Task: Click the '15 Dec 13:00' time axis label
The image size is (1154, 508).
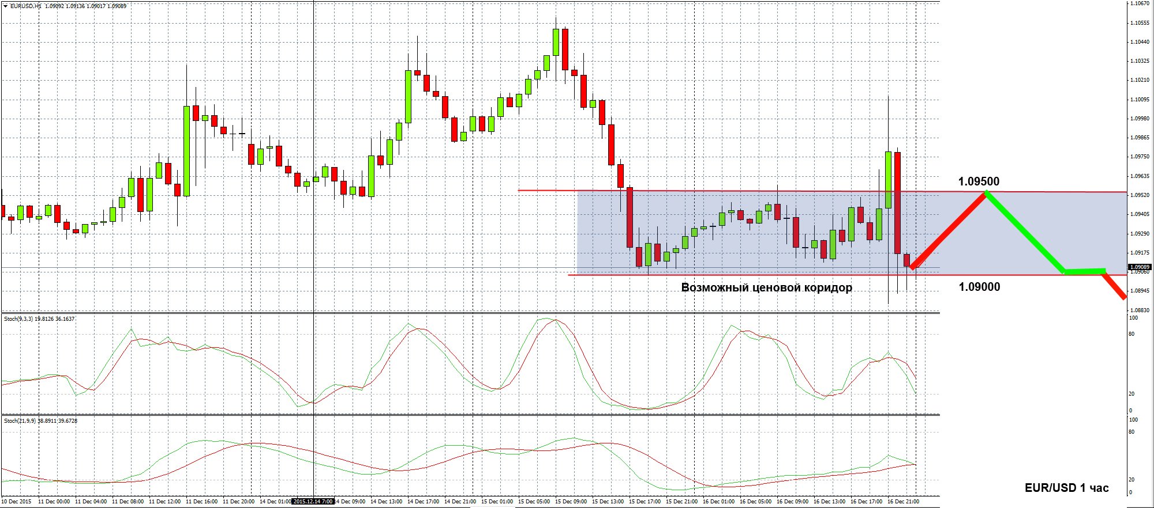Action: [608, 501]
